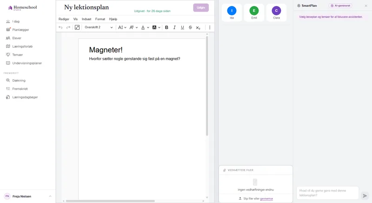This screenshot has height=203, width=372.
Task: Click the Magneter! heading in document
Action: [106, 50]
